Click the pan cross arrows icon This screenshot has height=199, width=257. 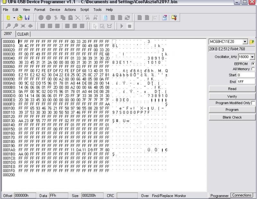point(31,26)
